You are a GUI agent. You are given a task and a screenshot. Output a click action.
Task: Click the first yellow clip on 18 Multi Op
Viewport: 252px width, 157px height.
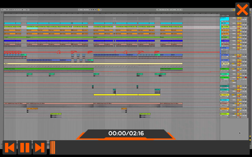point(105,95)
